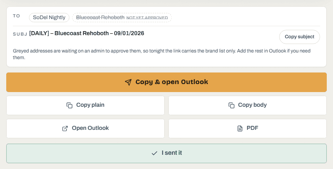Click the external-link icon on Open Outlook
This screenshot has width=333, height=169.
(65, 129)
